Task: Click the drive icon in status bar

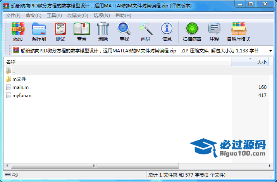Action: click(8, 175)
